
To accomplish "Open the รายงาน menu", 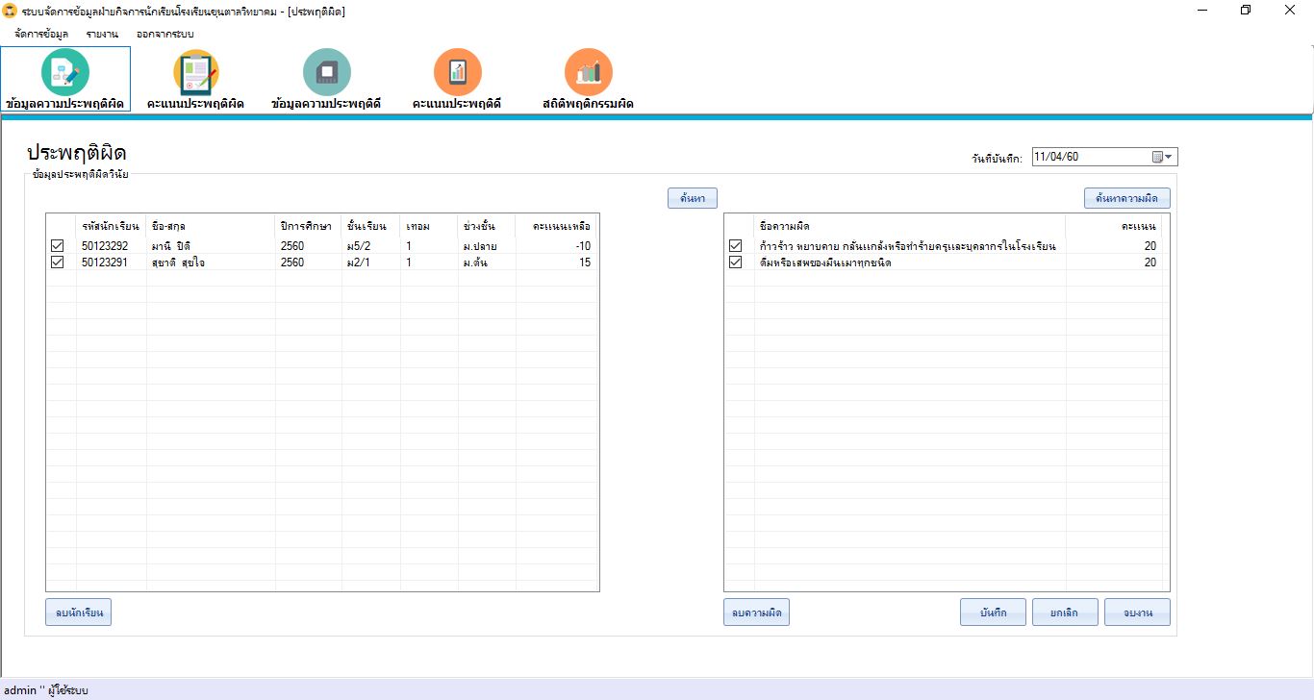I will [102, 34].
